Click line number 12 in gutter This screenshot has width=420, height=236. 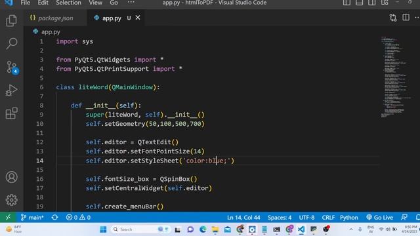(39, 142)
